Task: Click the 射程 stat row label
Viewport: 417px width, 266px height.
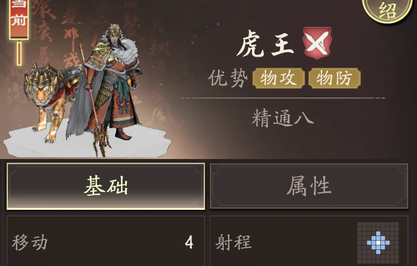Action: [234, 242]
